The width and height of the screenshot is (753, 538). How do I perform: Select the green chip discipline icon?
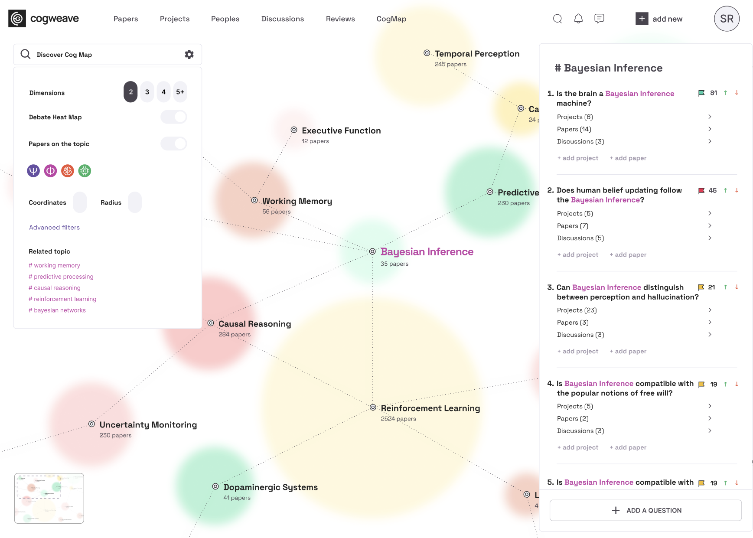click(x=85, y=171)
